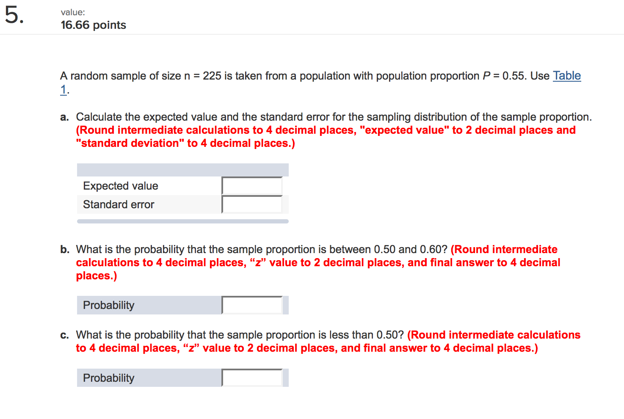
Task: Click the "value:" label near the top
Action: click(73, 12)
